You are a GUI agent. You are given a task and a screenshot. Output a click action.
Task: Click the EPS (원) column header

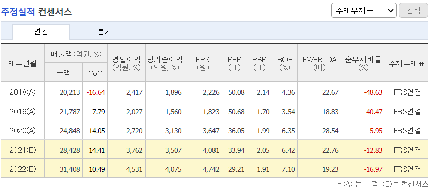[x=202, y=63]
